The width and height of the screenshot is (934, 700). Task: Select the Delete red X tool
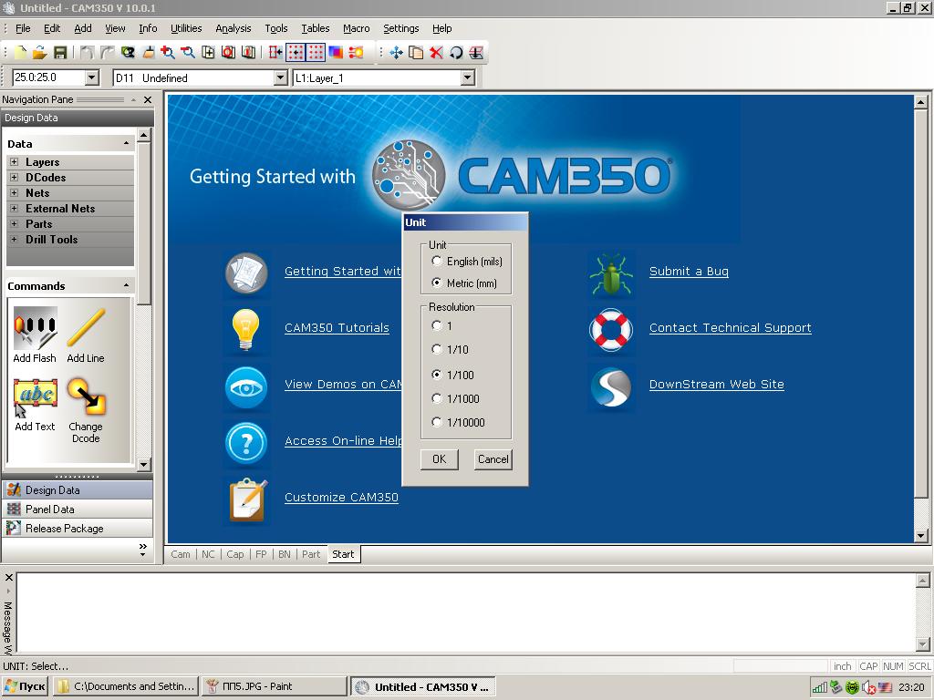(x=437, y=52)
